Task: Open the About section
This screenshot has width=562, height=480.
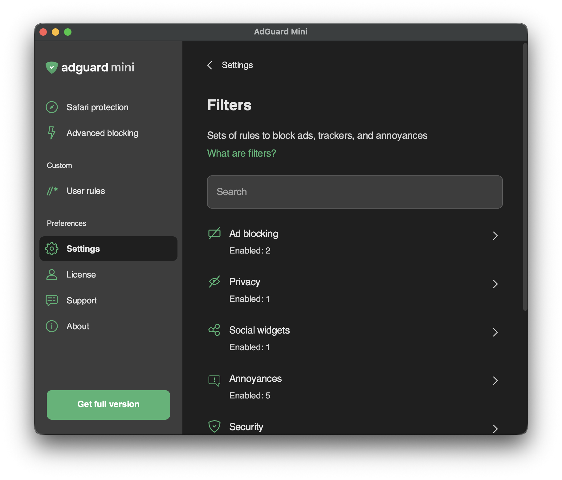Action: 78,326
